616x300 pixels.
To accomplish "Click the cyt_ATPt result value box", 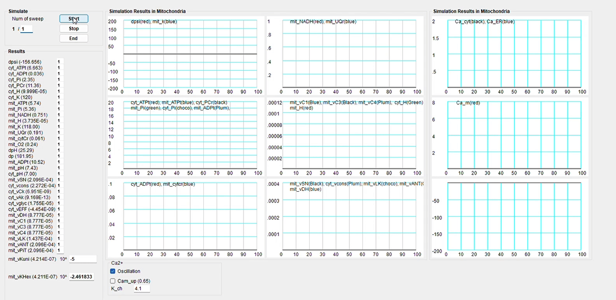I will click(x=60, y=68).
